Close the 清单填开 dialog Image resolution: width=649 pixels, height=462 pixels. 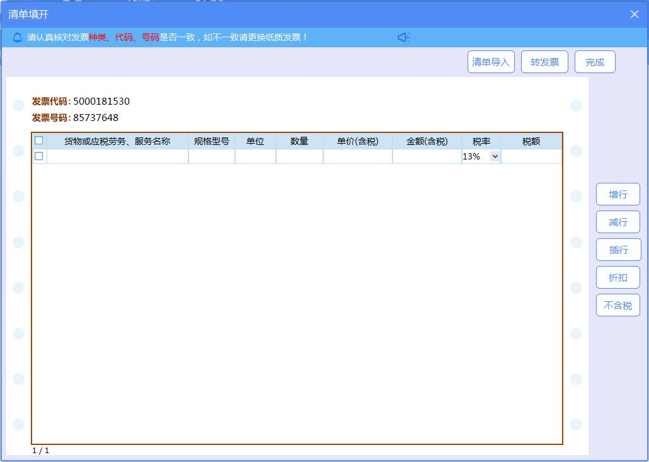coord(635,14)
